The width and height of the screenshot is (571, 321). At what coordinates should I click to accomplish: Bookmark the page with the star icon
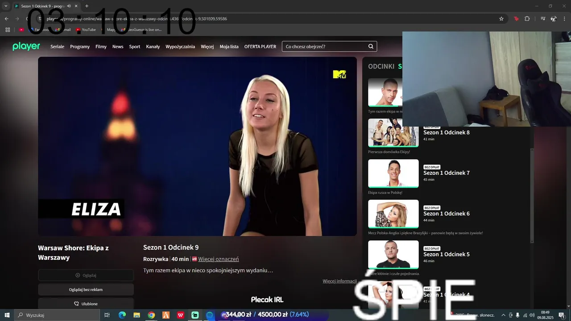tap(501, 19)
